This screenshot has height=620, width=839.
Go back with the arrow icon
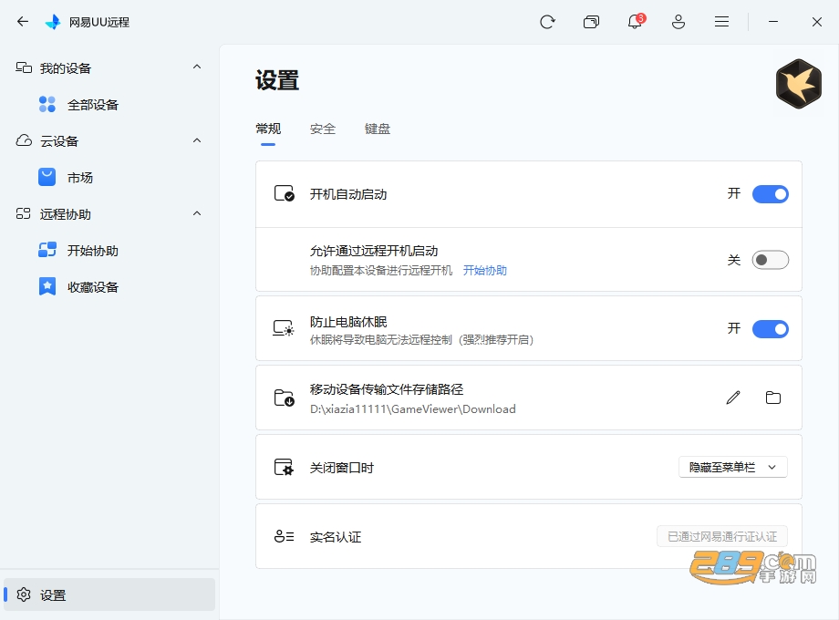pyautogui.click(x=23, y=21)
